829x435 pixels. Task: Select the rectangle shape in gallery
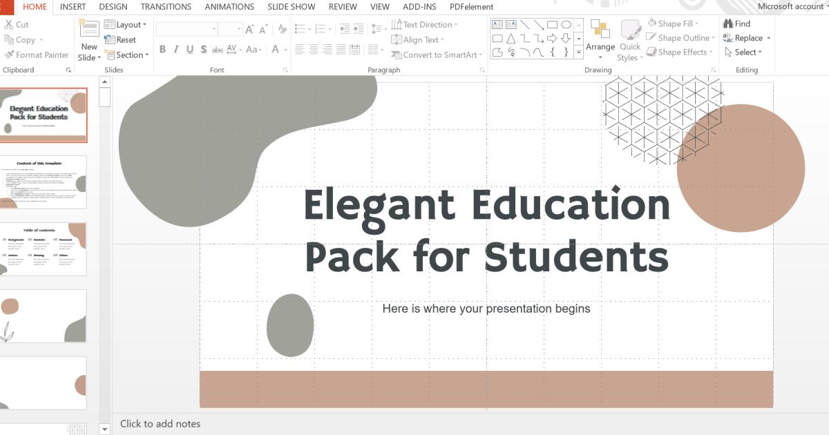552,24
